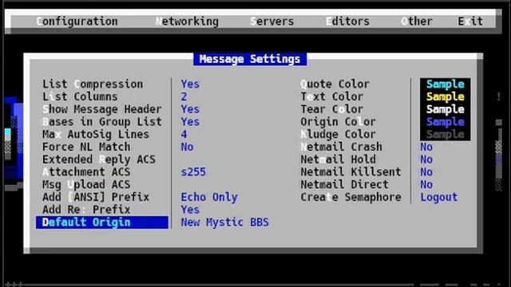511x287 pixels.
Task: Toggle Bases in Group List Yes value
Action: click(190, 122)
